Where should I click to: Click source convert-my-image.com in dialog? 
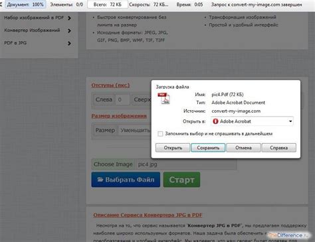click(236, 111)
